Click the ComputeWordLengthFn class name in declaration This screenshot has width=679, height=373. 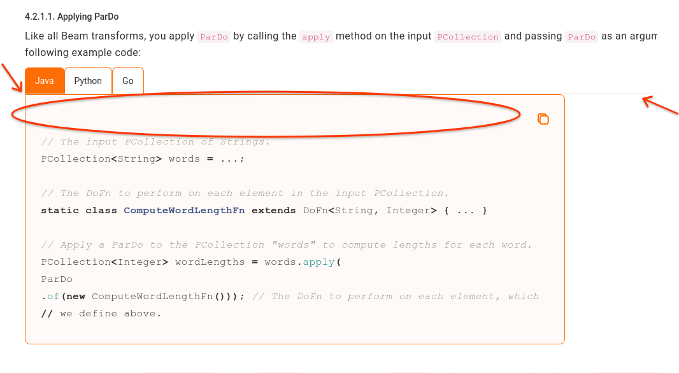tap(184, 210)
